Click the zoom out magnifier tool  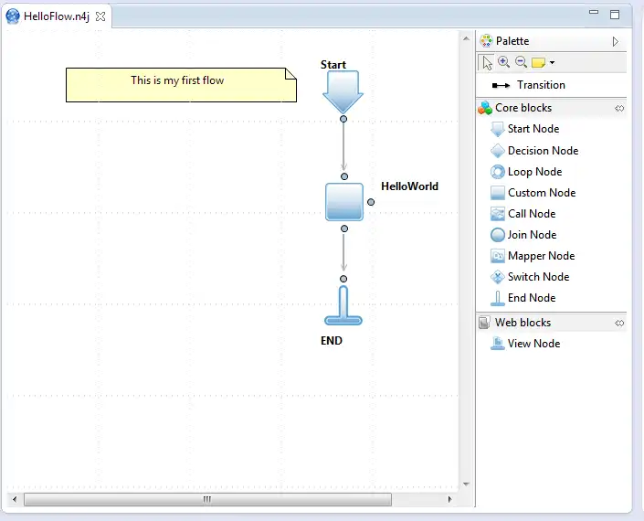click(x=522, y=62)
